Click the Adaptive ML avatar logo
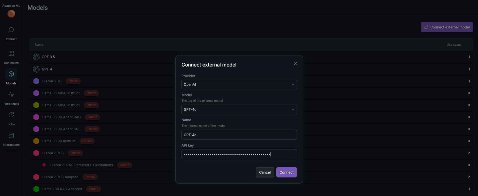478x196 pixels. tap(11, 14)
